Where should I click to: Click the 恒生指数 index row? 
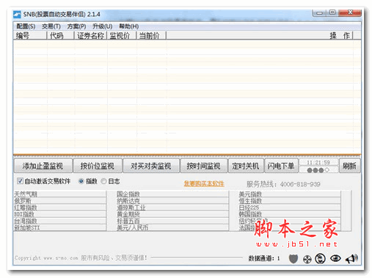tap(290, 201)
